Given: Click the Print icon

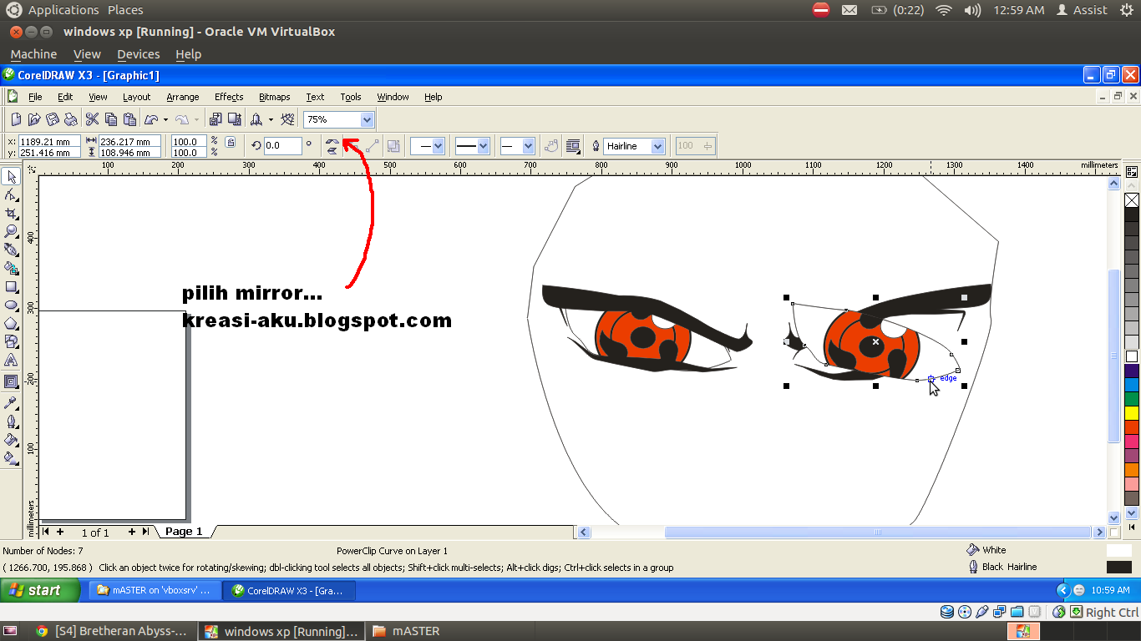Looking at the screenshot, I should [x=71, y=119].
